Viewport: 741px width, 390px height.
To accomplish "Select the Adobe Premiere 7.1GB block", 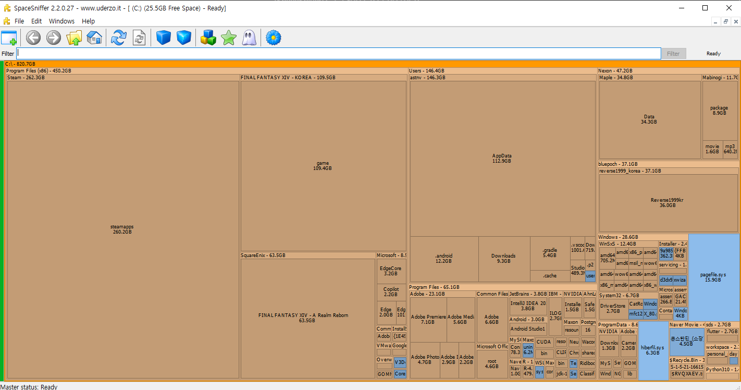I will pos(428,320).
